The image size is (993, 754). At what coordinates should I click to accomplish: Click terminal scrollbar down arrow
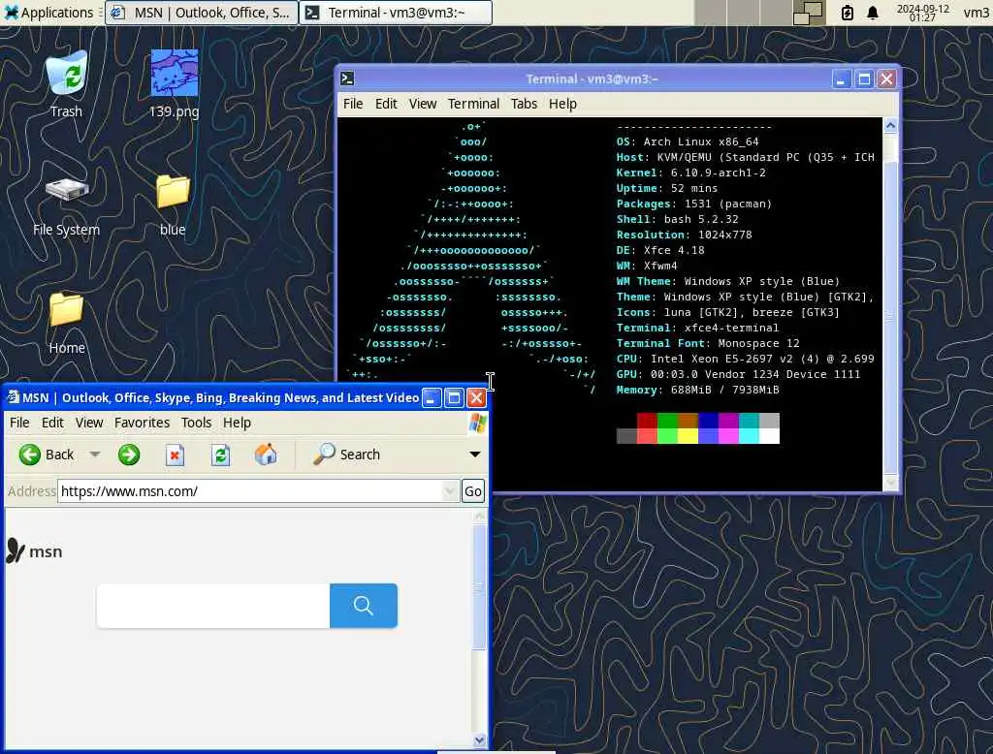(x=890, y=483)
